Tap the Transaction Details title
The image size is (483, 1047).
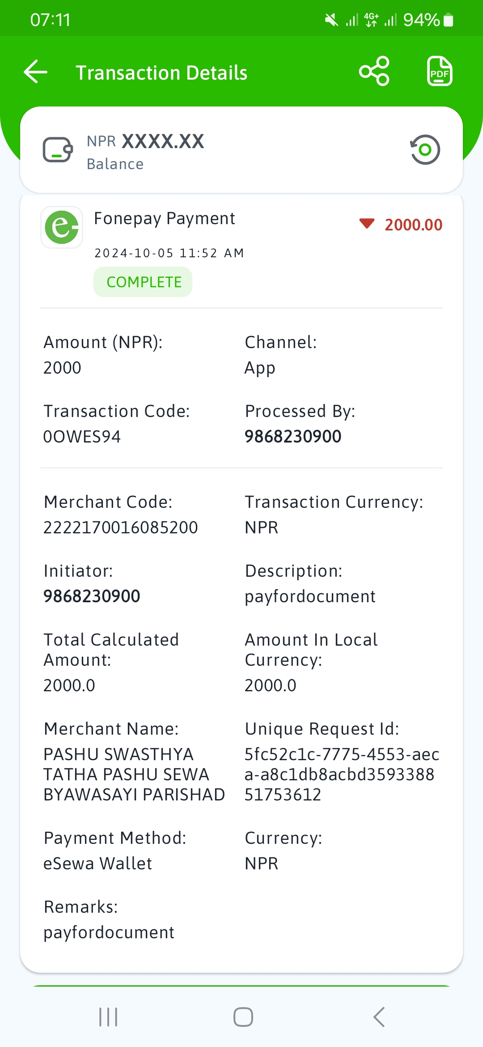point(161,72)
